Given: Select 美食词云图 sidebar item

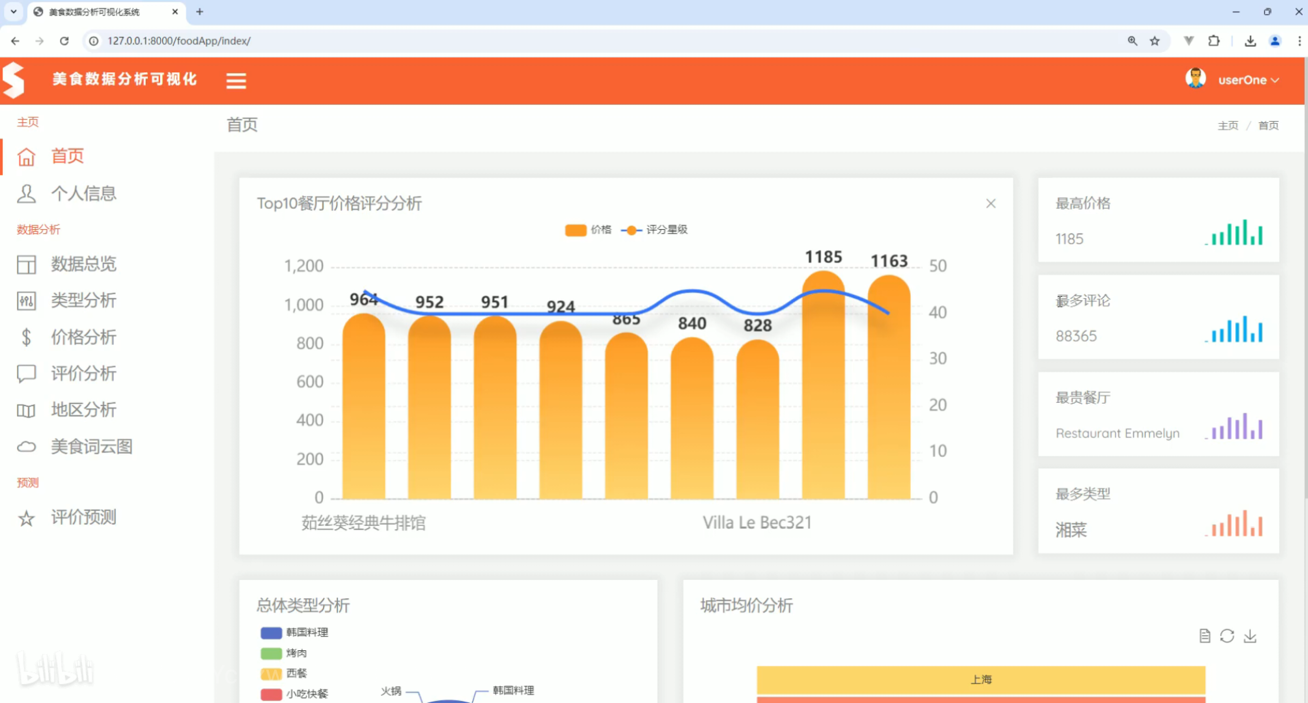Looking at the screenshot, I should [91, 447].
